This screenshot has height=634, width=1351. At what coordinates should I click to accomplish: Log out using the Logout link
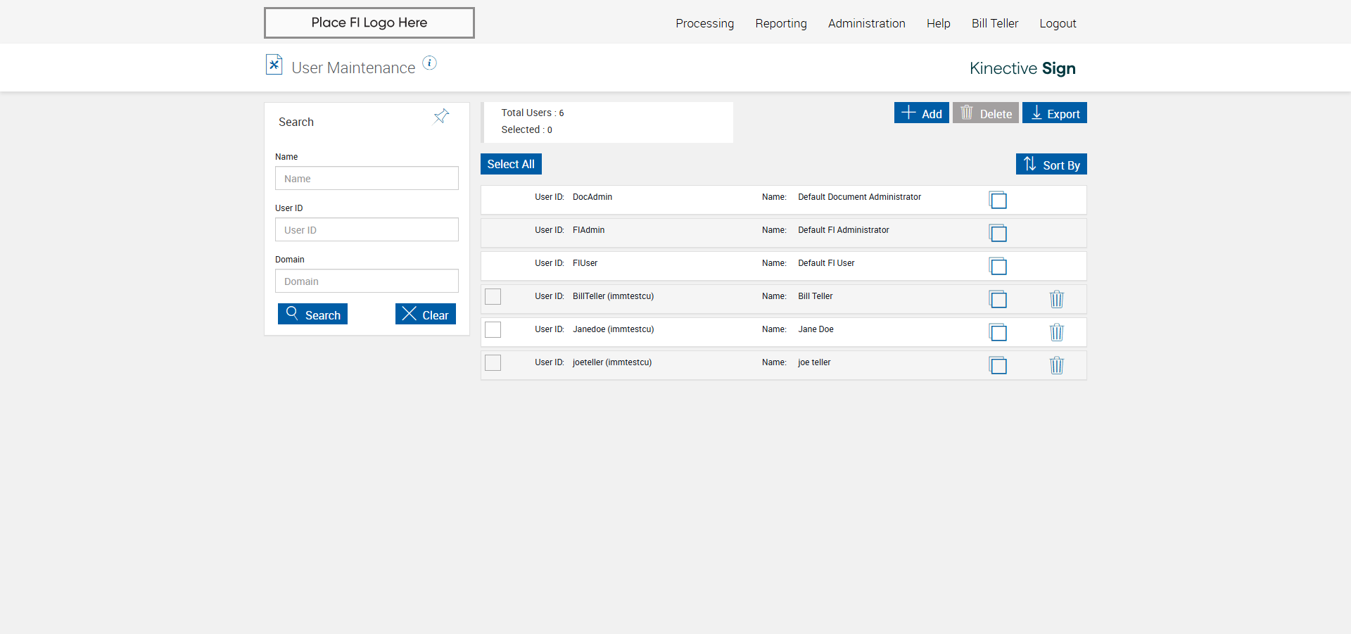tap(1058, 23)
